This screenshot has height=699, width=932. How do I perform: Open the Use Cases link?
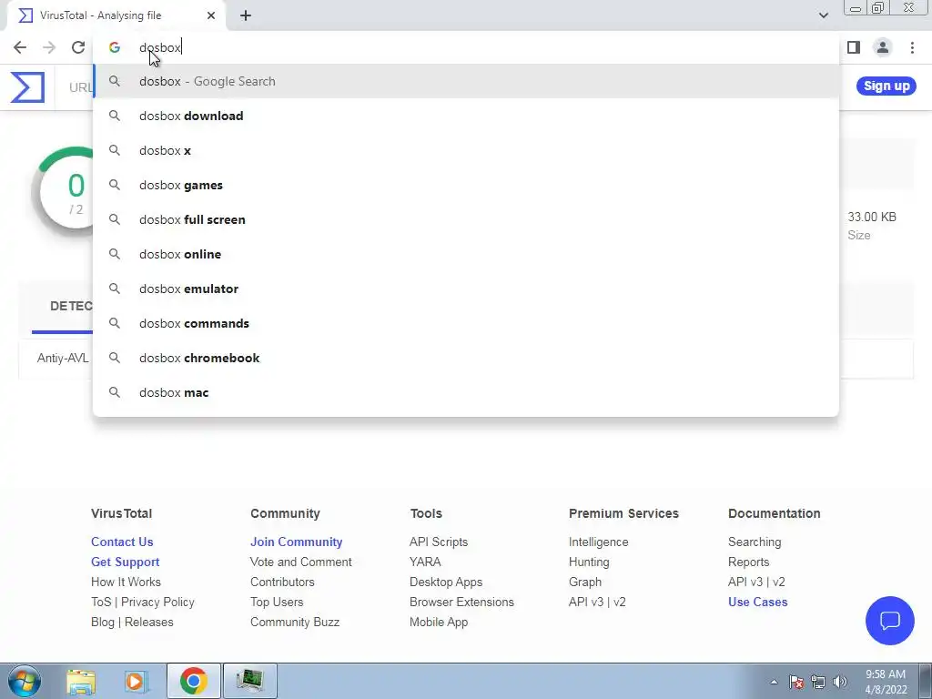coord(758,603)
